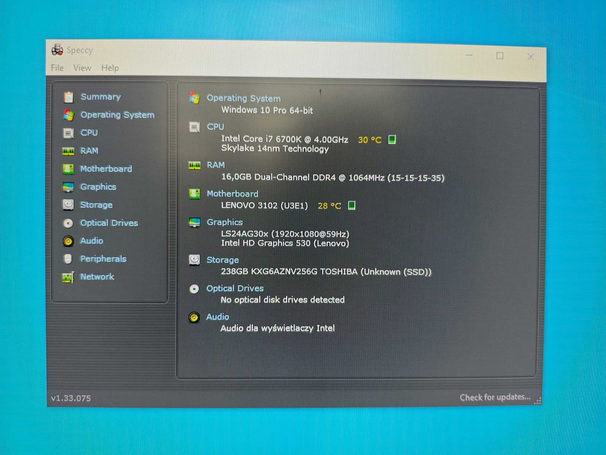Click the Motherboard icon in sidebar

click(68, 169)
